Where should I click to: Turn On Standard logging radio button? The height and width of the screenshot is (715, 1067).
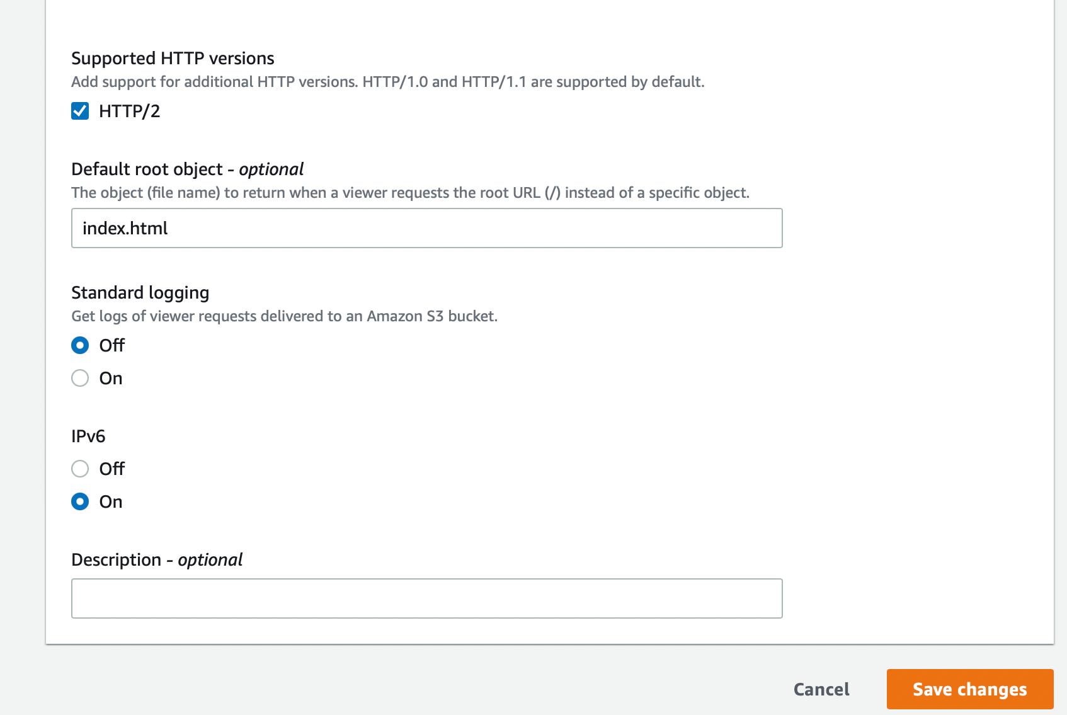pyautogui.click(x=80, y=378)
